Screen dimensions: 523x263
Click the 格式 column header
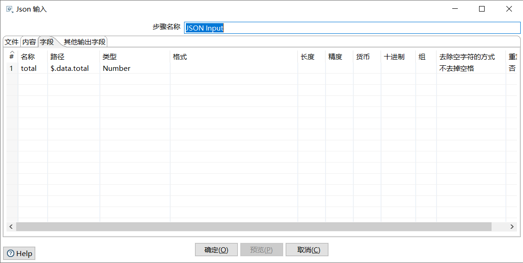click(234, 57)
